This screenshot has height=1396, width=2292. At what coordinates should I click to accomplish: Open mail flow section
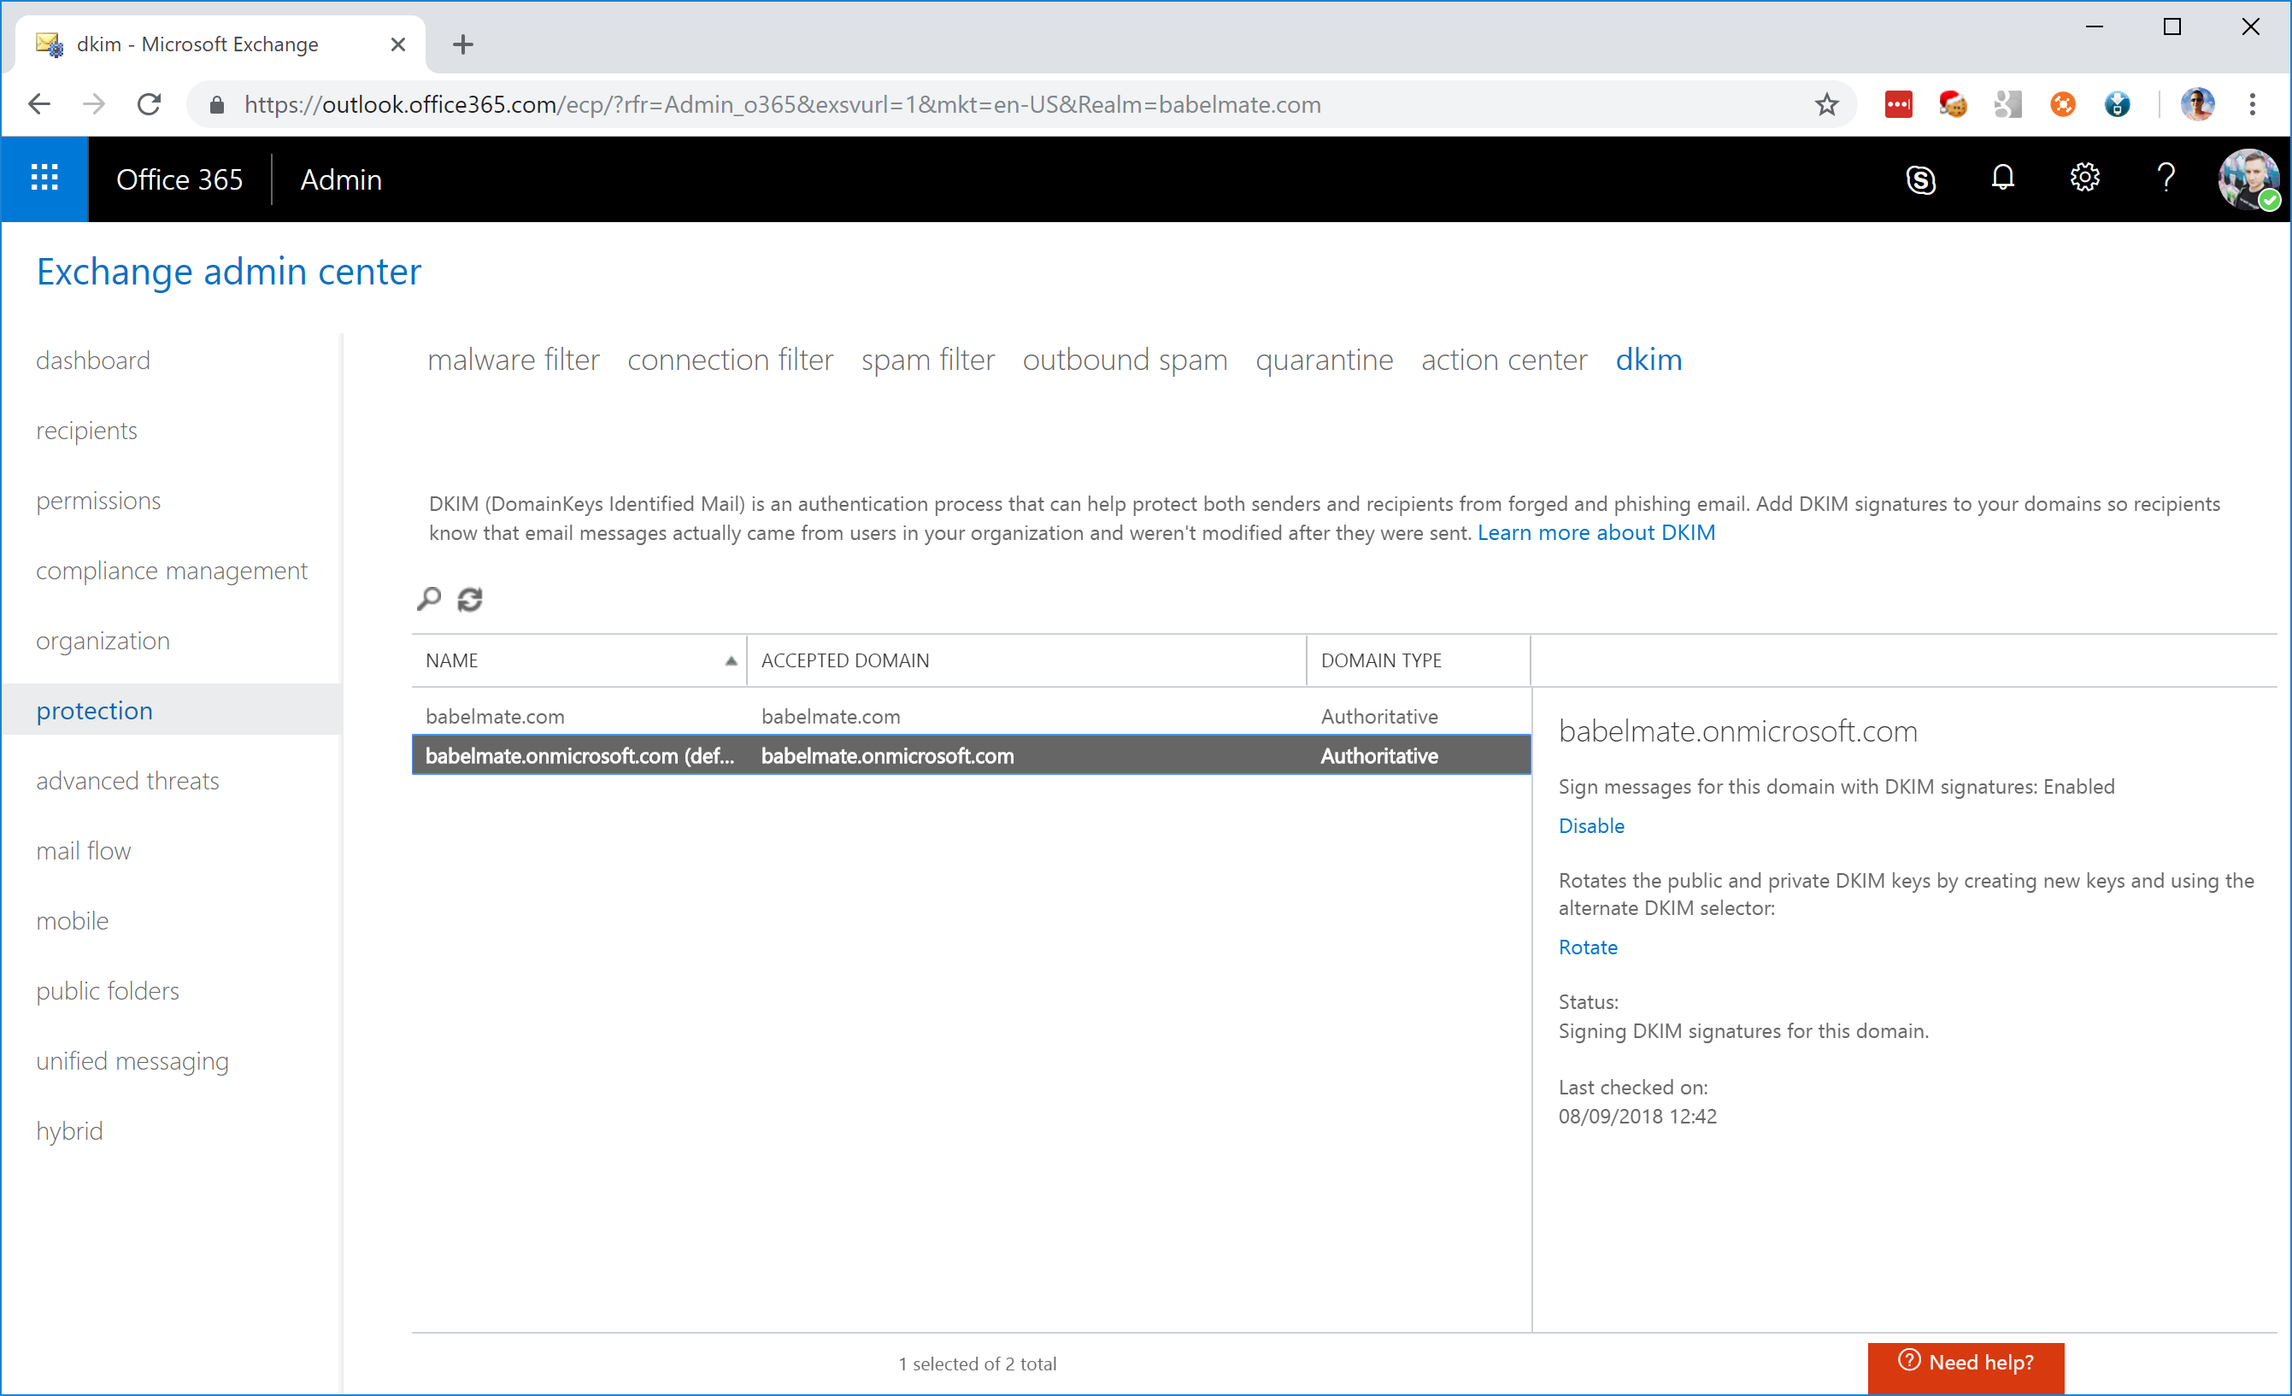pos(84,850)
